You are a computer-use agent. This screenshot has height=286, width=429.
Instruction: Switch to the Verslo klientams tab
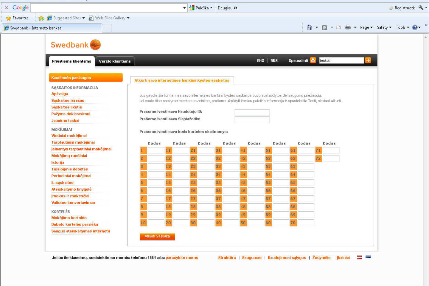[x=115, y=61]
